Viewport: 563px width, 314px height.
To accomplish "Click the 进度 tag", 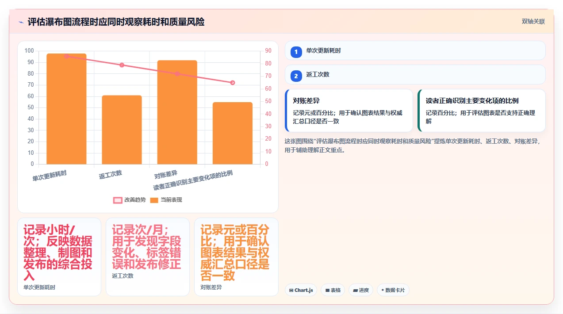I will (361, 290).
